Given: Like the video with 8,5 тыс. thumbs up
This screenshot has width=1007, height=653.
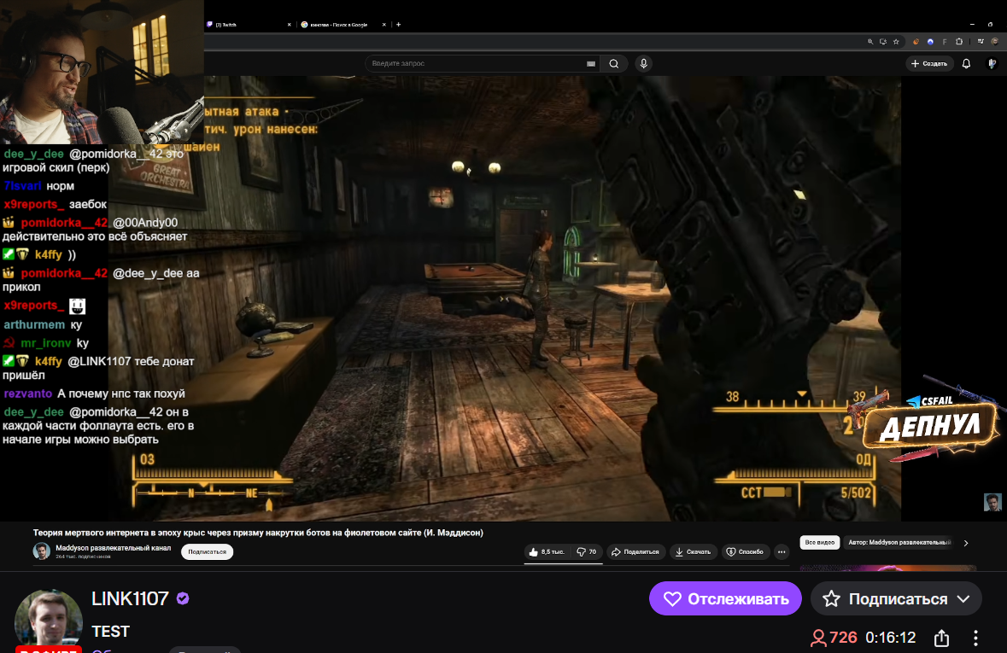Looking at the screenshot, I should (547, 552).
